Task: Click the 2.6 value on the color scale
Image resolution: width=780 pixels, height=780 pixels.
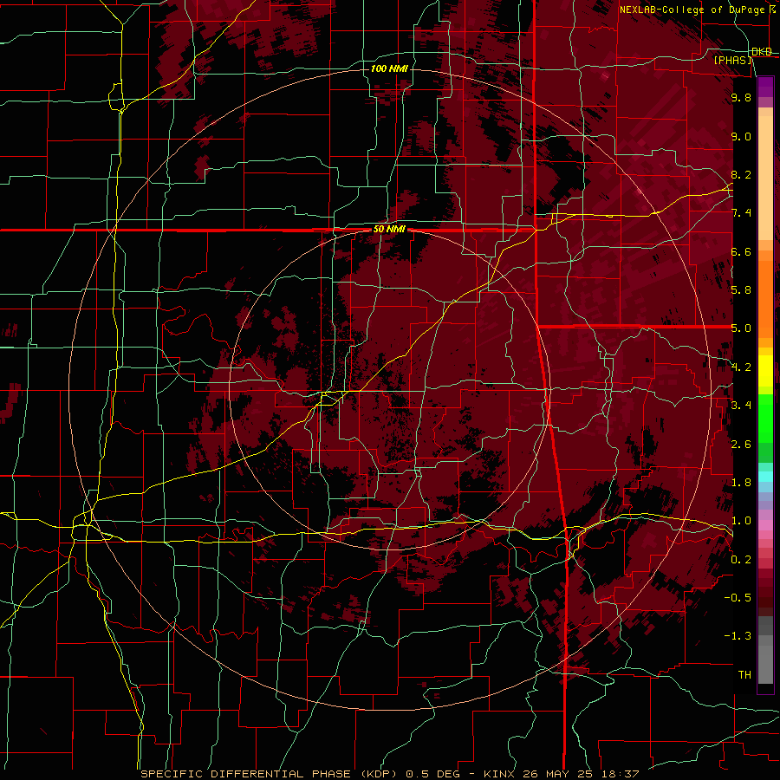Action: [x=741, y=445]
